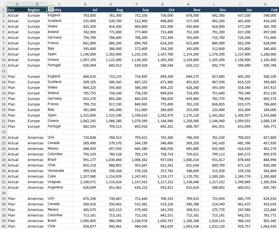Click Jul value 703,800
The height and width of the screenshot is (229, 279).
(85, 15)
